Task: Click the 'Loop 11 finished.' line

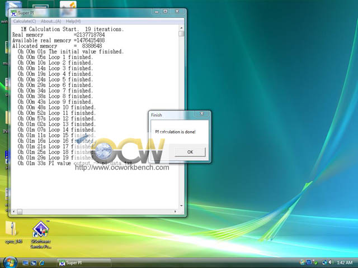Action: [x=56, y=113]
